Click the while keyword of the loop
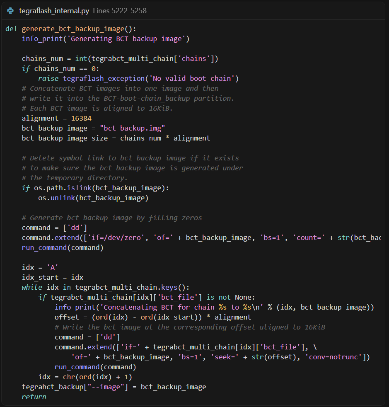Viewport: 389px width, 407px height. click(32, 288)
